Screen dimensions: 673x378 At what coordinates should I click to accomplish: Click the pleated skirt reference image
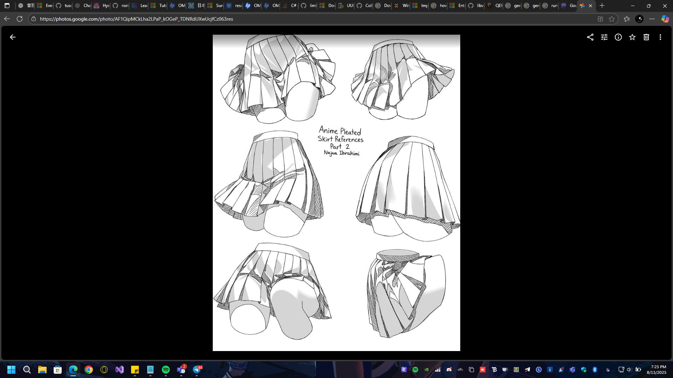pos(336,192)
